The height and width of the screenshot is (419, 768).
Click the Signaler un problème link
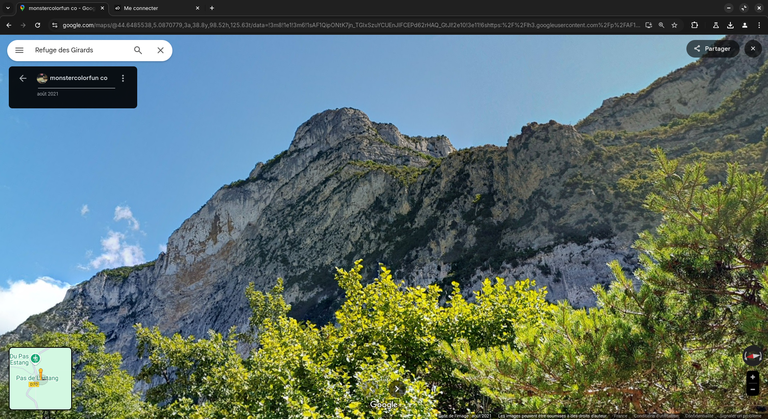tap(740, 416)
